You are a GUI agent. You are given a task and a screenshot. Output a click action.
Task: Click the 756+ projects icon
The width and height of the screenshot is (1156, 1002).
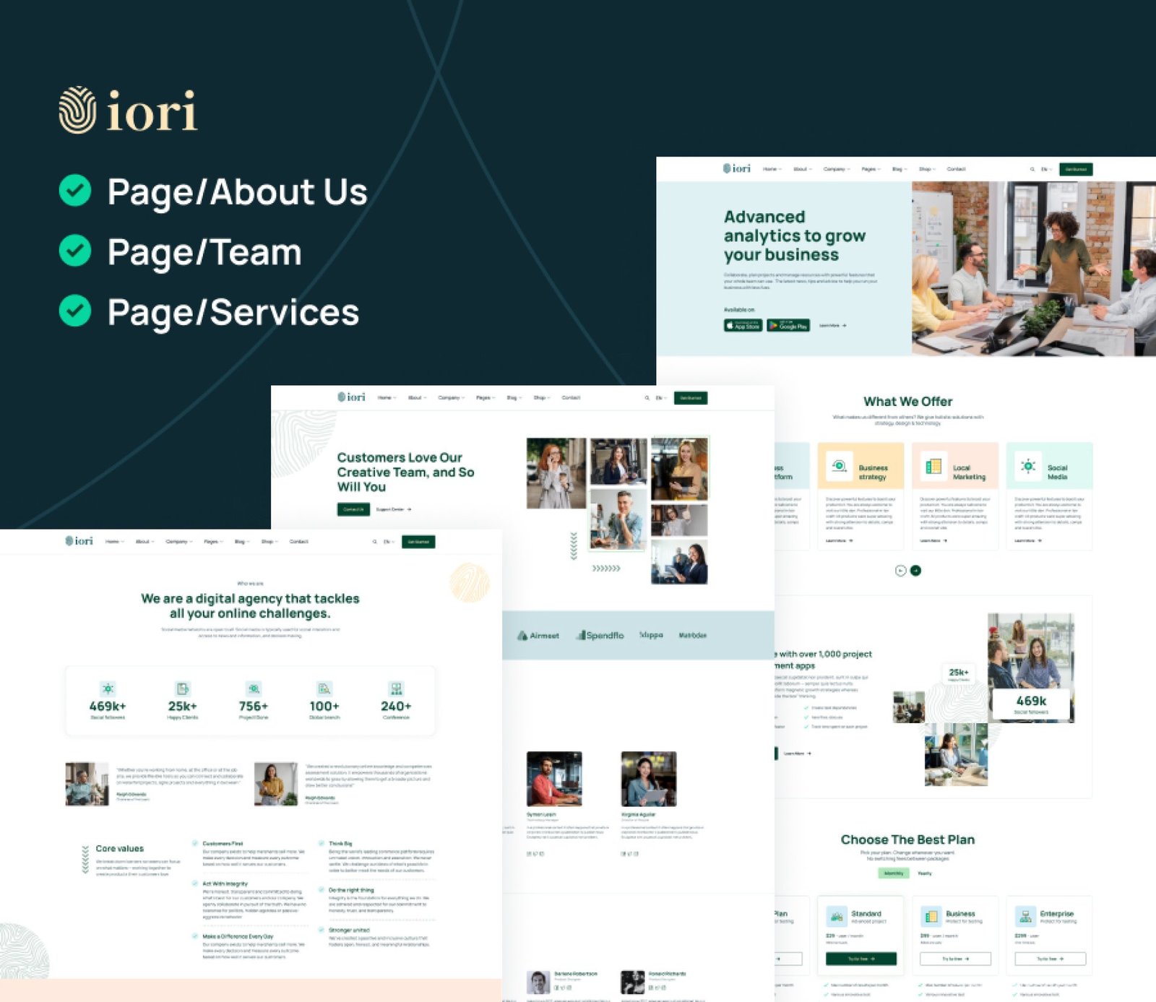253,688
